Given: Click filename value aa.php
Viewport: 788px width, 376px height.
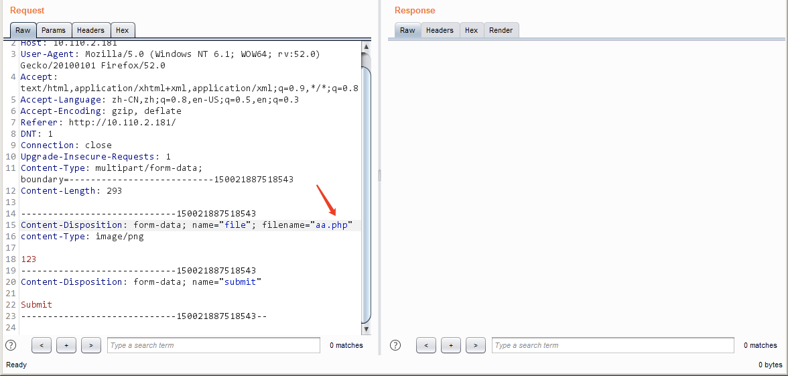Looking at the screenshot, I should click(x=332, y=225).
